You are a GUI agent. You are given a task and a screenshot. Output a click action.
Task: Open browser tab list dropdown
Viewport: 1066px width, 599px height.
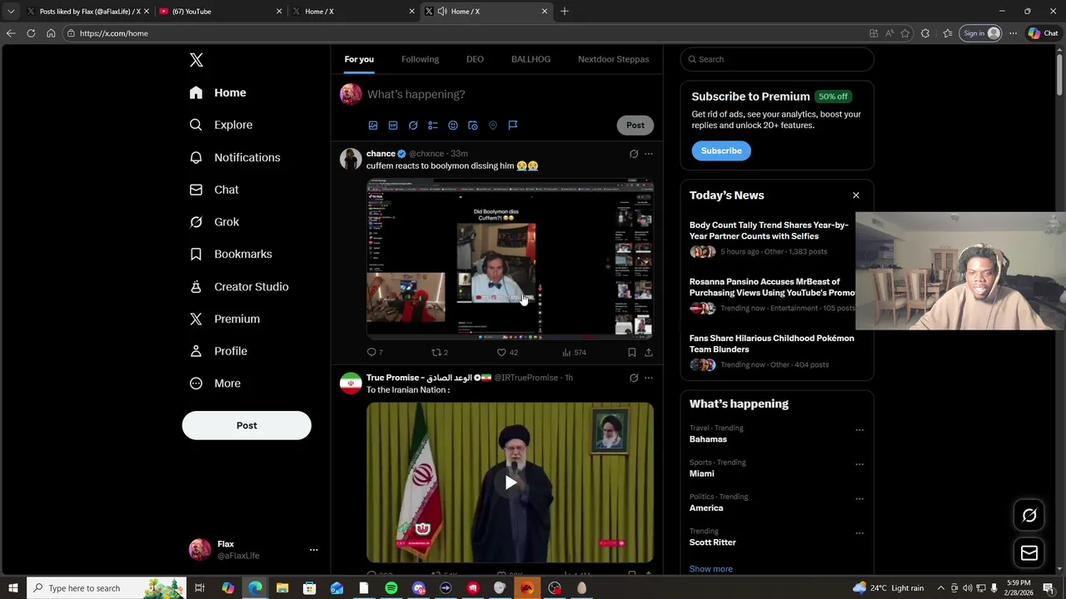(11, 12)
